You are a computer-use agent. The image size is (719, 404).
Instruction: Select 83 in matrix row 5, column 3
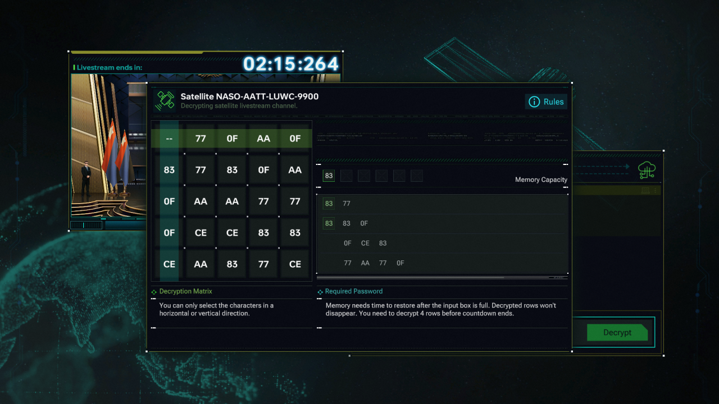pyautogui.click(x=232, y=264)
